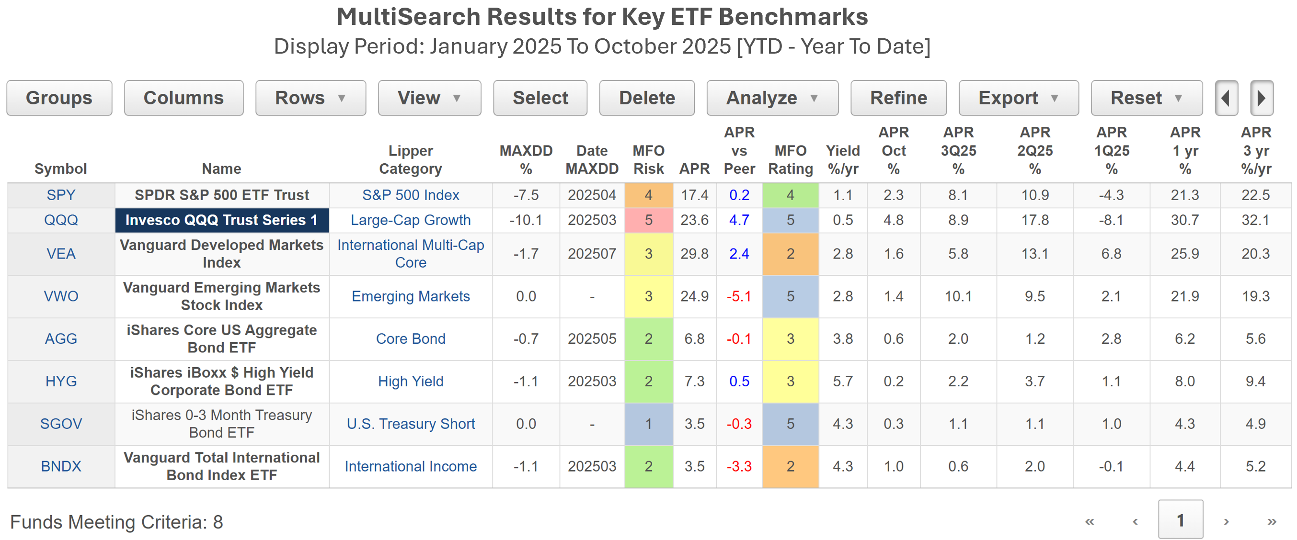
Task: Open the Rows dropdown menu
Action: 310,98
